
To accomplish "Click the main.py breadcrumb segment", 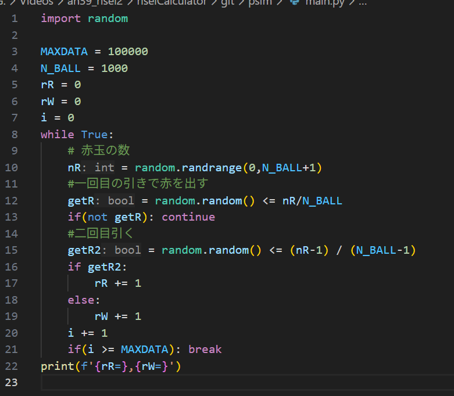I will coord(325,2).
